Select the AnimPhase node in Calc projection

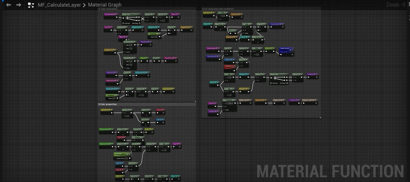point(107,111)
